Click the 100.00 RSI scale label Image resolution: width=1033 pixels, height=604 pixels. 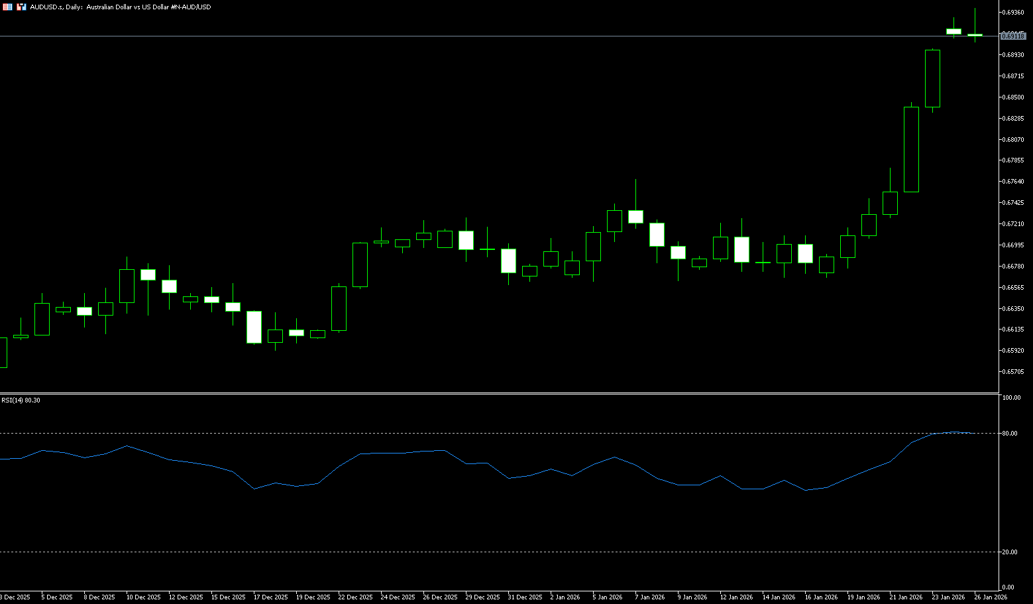1011,398
